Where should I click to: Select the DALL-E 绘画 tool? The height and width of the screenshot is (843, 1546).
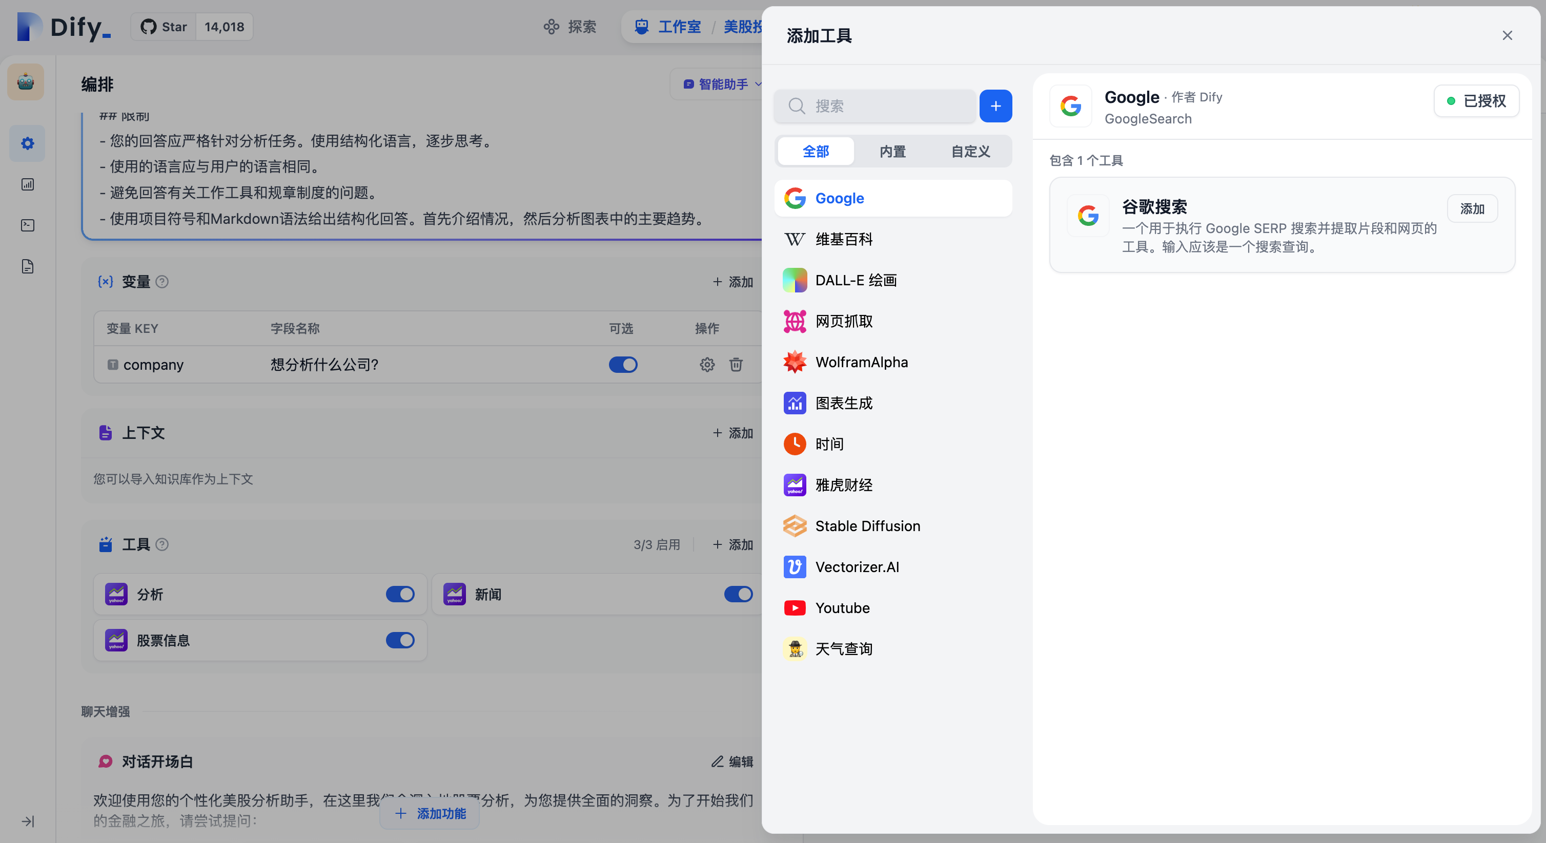[x=855, y=280]
